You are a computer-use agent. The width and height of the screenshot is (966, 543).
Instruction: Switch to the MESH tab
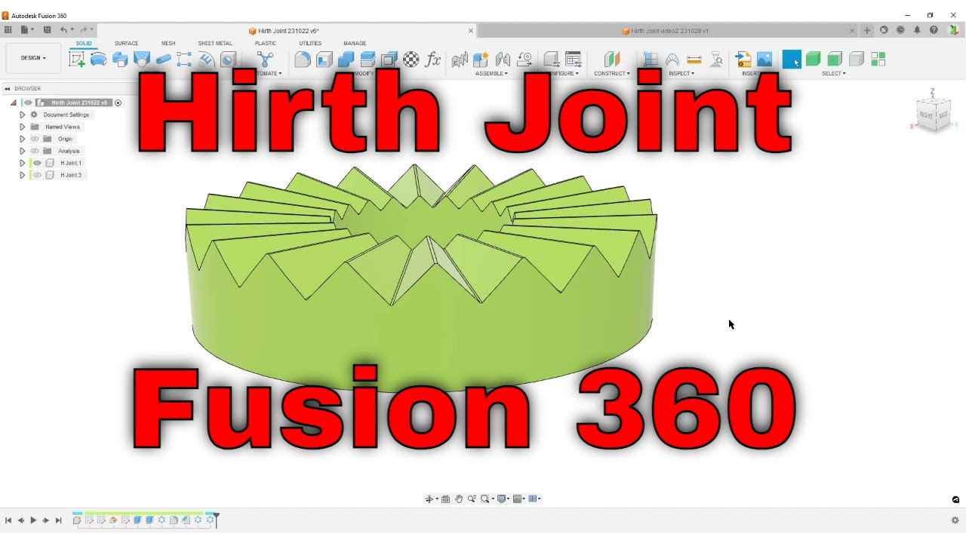click(x=168, y=43)
